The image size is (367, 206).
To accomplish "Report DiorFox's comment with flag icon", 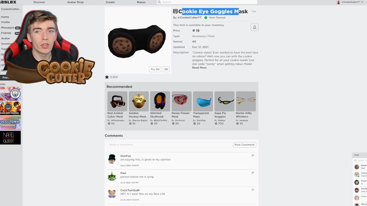I will coord(253,156).
